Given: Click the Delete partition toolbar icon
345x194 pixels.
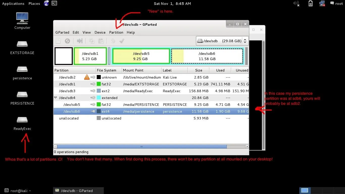Looking at the screenshot, I should tap(67, 41).
